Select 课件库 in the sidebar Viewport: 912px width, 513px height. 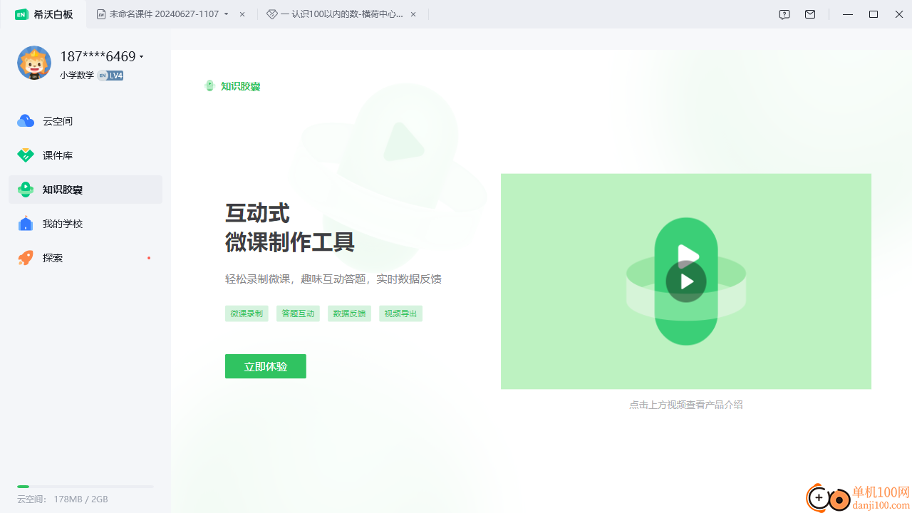pos(85,155)
